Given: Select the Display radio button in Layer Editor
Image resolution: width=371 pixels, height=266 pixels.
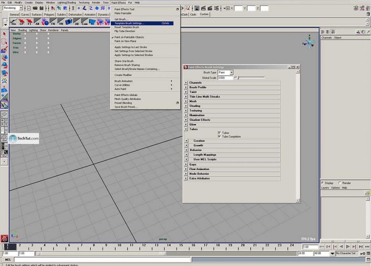Looking at the screenshot, I should point(323,183).
